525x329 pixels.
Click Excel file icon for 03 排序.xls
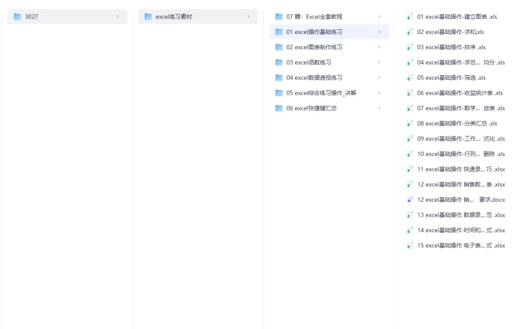pos(410,47)
